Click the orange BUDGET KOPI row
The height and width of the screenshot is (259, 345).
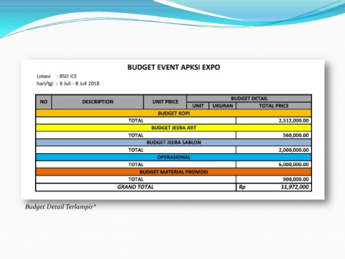(x=174, y=113)
